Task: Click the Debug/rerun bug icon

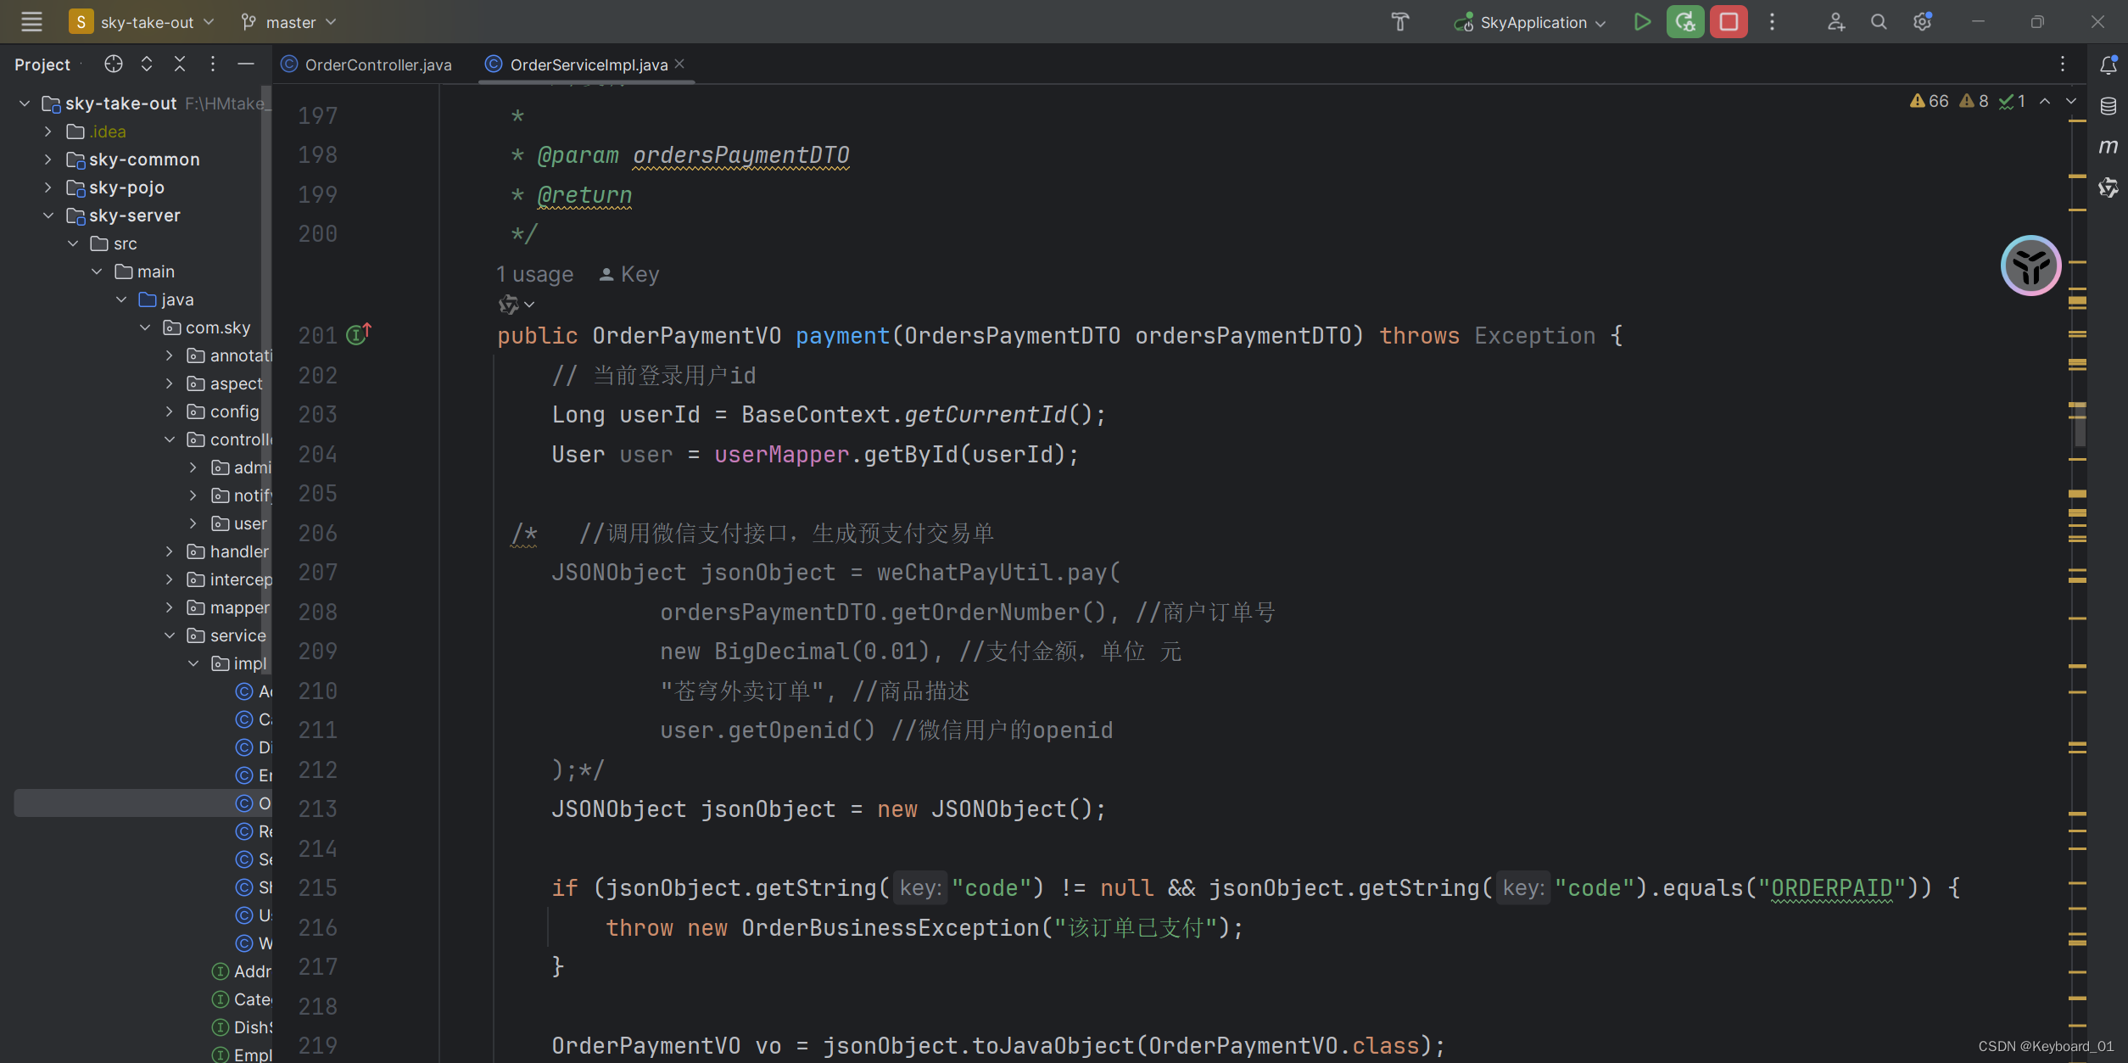Action: click(1684, 22)
